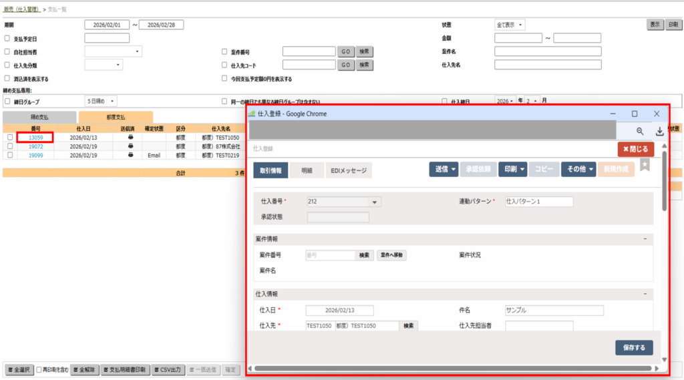The width and height of the screenshot is (684, 380).
Task: Toggle the 再印刷を含む checkbox
Action: click(40, 369)
